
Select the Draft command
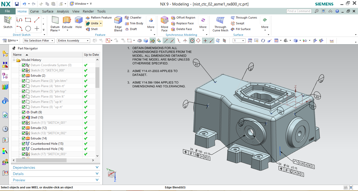(x=131, y=29)
